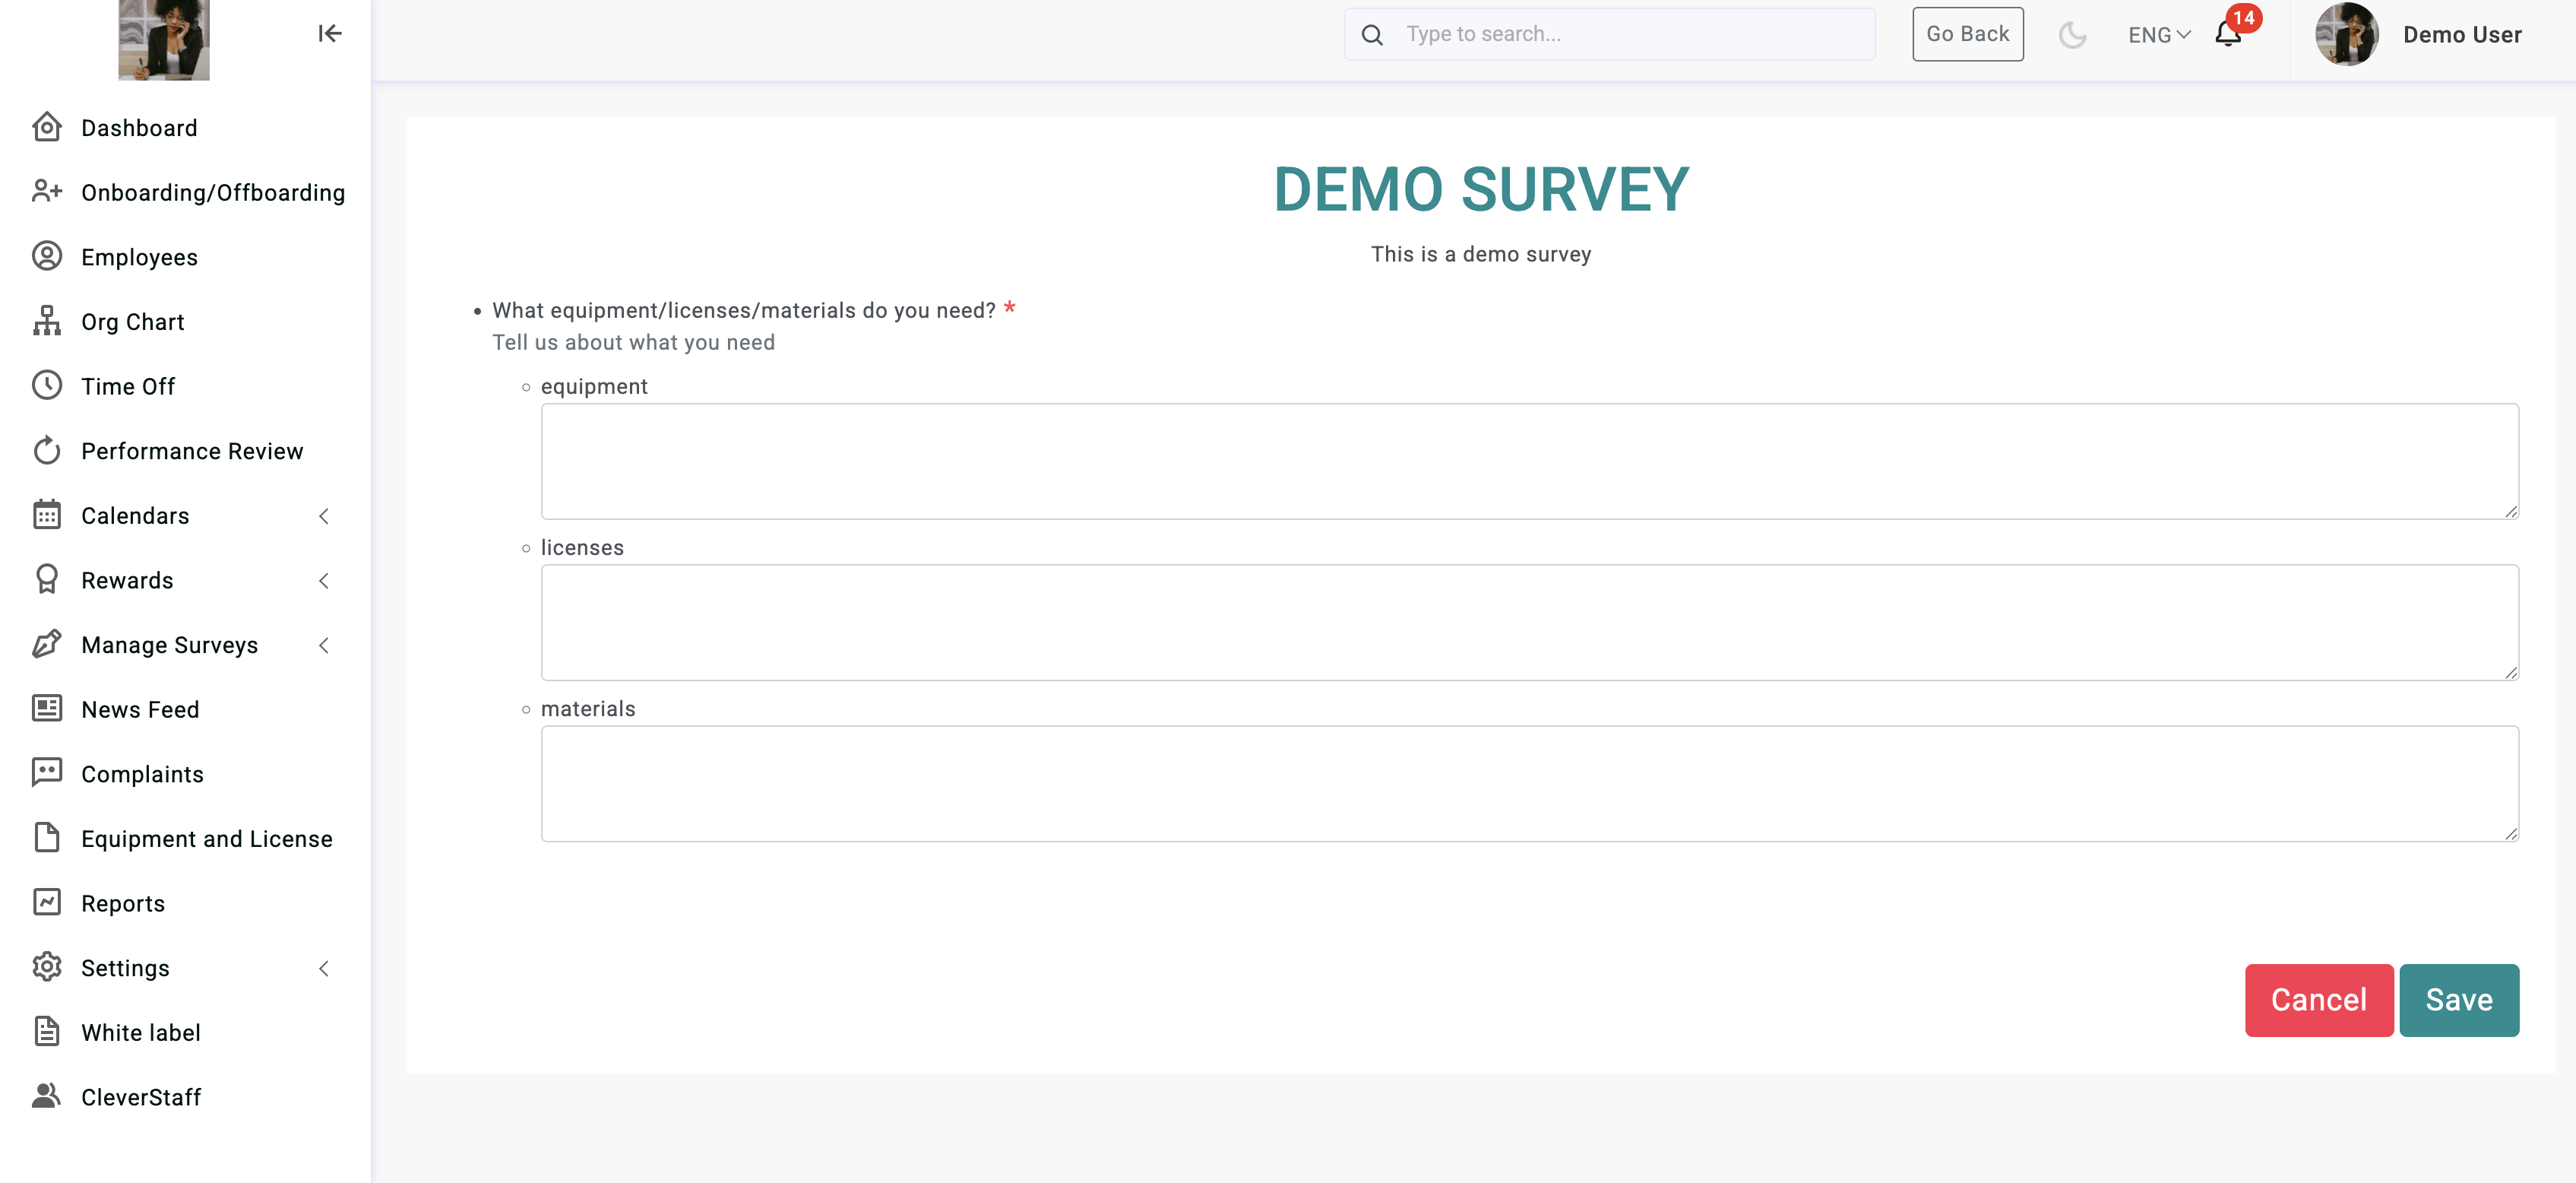This screenshot has height=1183, width=2576.
Task: Click the materials text area
Action: 1529,782
